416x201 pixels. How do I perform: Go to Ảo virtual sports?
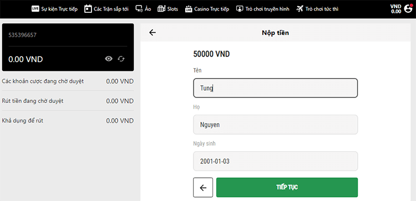coord(143,9)
